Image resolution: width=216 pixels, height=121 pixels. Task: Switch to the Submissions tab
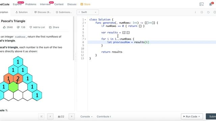[x=64, y=12]
